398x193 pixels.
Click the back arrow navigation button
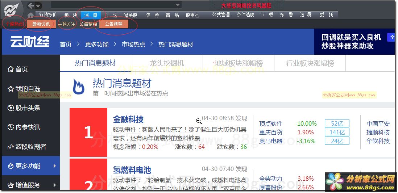click(x=31, y=5)
